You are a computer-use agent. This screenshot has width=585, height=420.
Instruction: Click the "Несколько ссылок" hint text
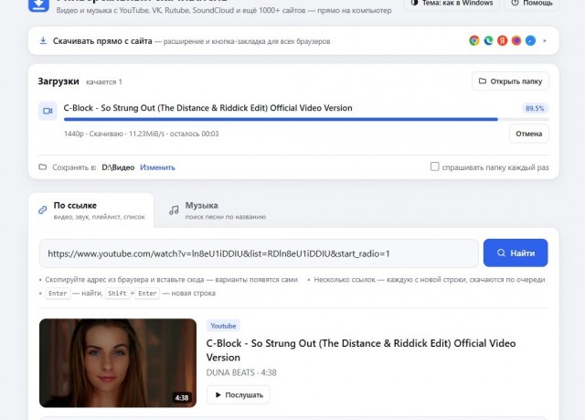click(x=430, y=280)
